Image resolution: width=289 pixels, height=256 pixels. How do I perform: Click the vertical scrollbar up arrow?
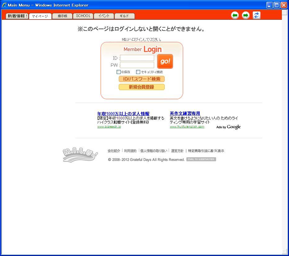[284, 12]
